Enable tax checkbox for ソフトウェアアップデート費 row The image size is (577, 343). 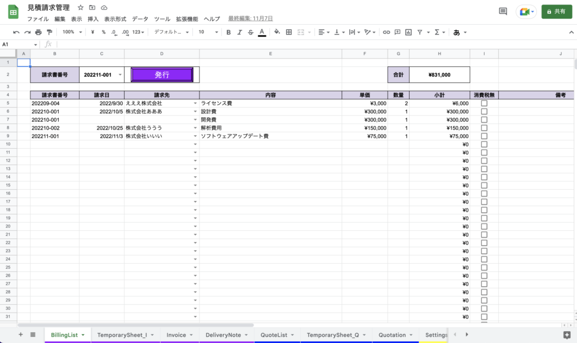pos(484,136)
